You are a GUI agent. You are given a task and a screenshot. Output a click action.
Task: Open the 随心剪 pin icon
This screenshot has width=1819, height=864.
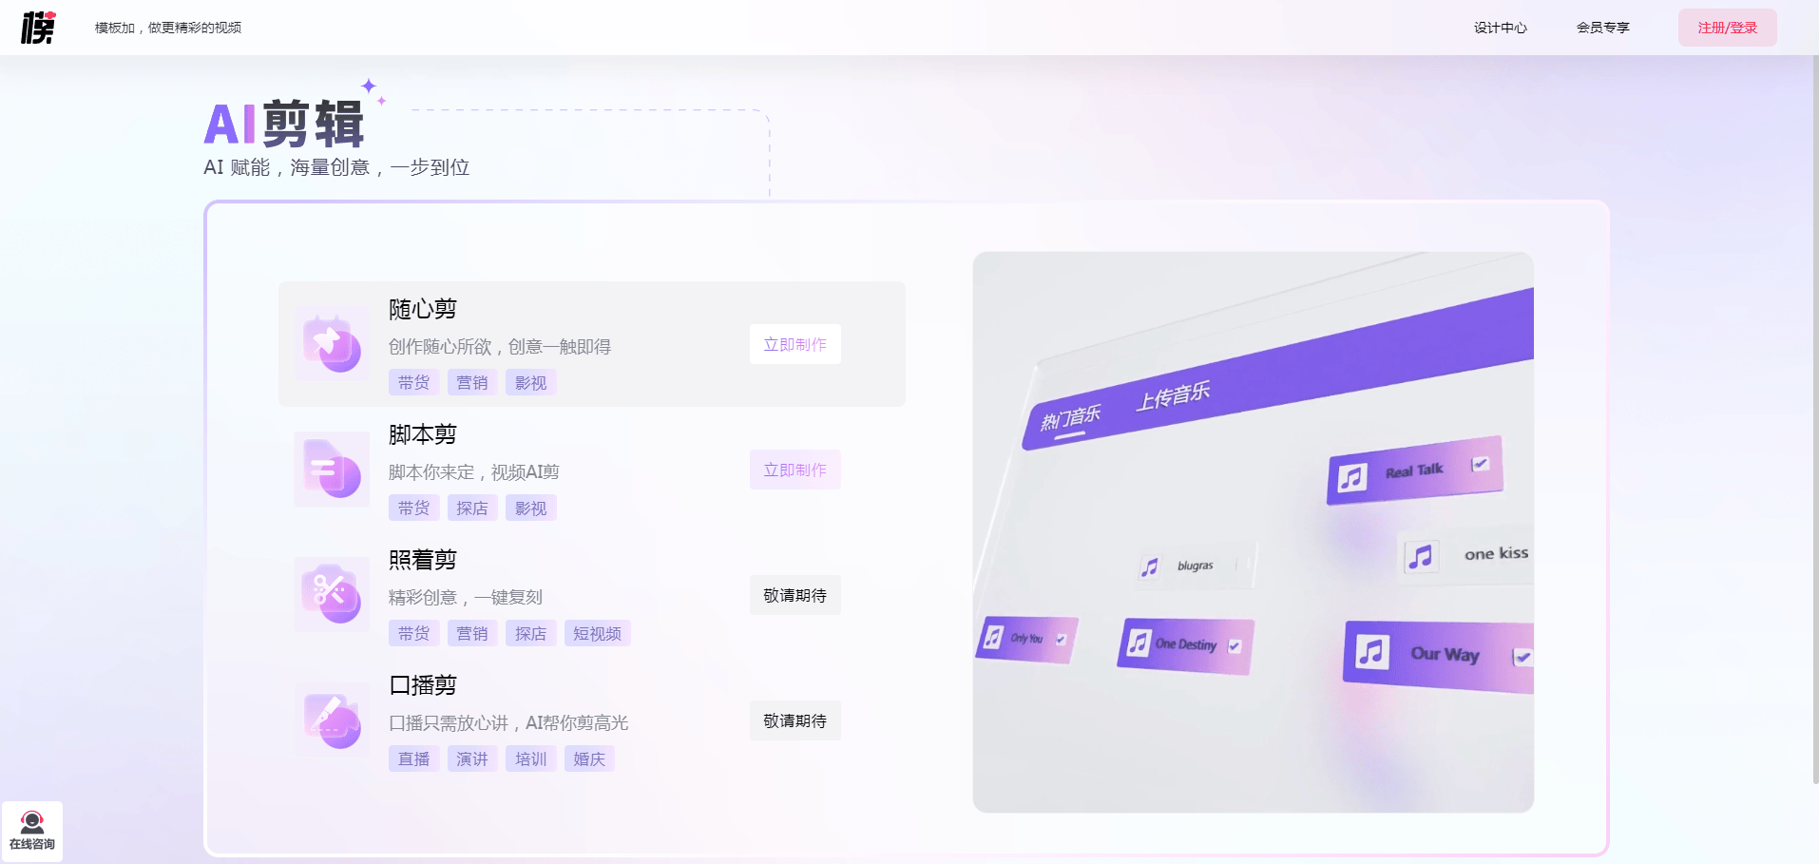(332, 344)
